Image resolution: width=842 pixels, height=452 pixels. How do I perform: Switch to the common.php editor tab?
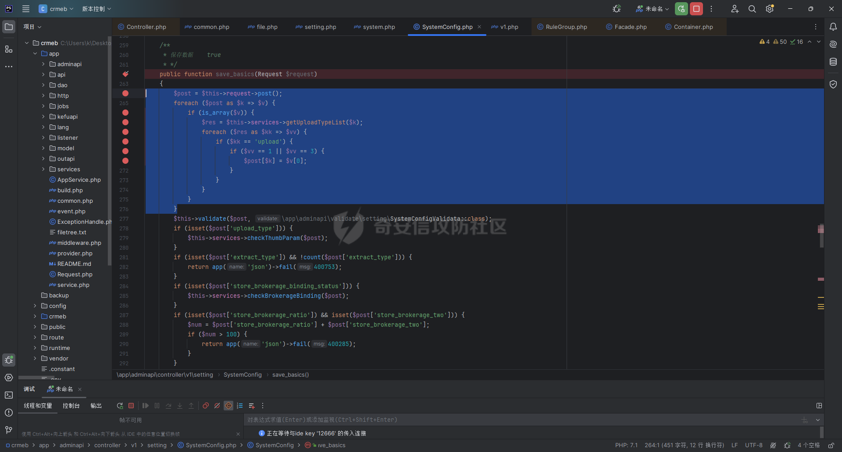[x=207, y=27]
